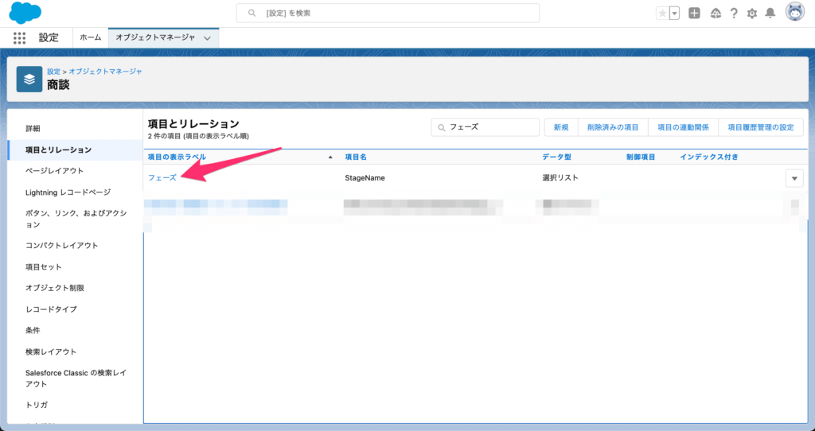Open the user profile avatar
Screen dimensions: 815x431
point(795,12)
